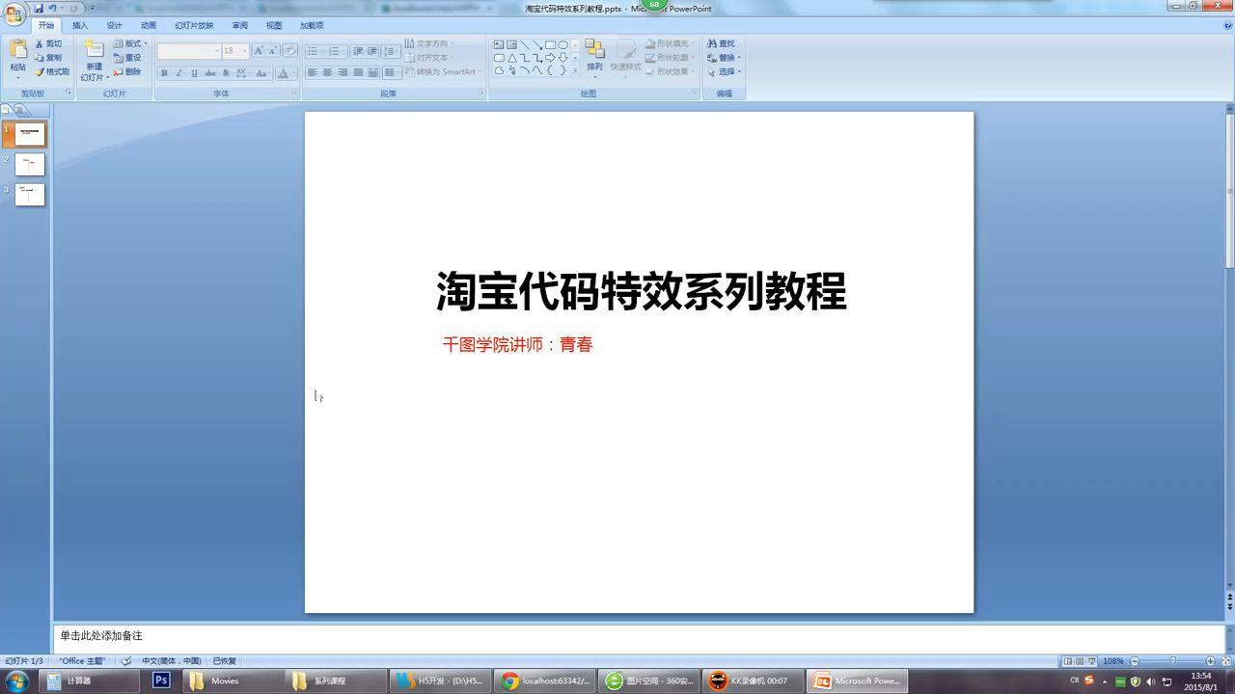Open the font name combo box
This screenshot has width=1235, height=694.
pyautogui.click(x=189, y=50)
